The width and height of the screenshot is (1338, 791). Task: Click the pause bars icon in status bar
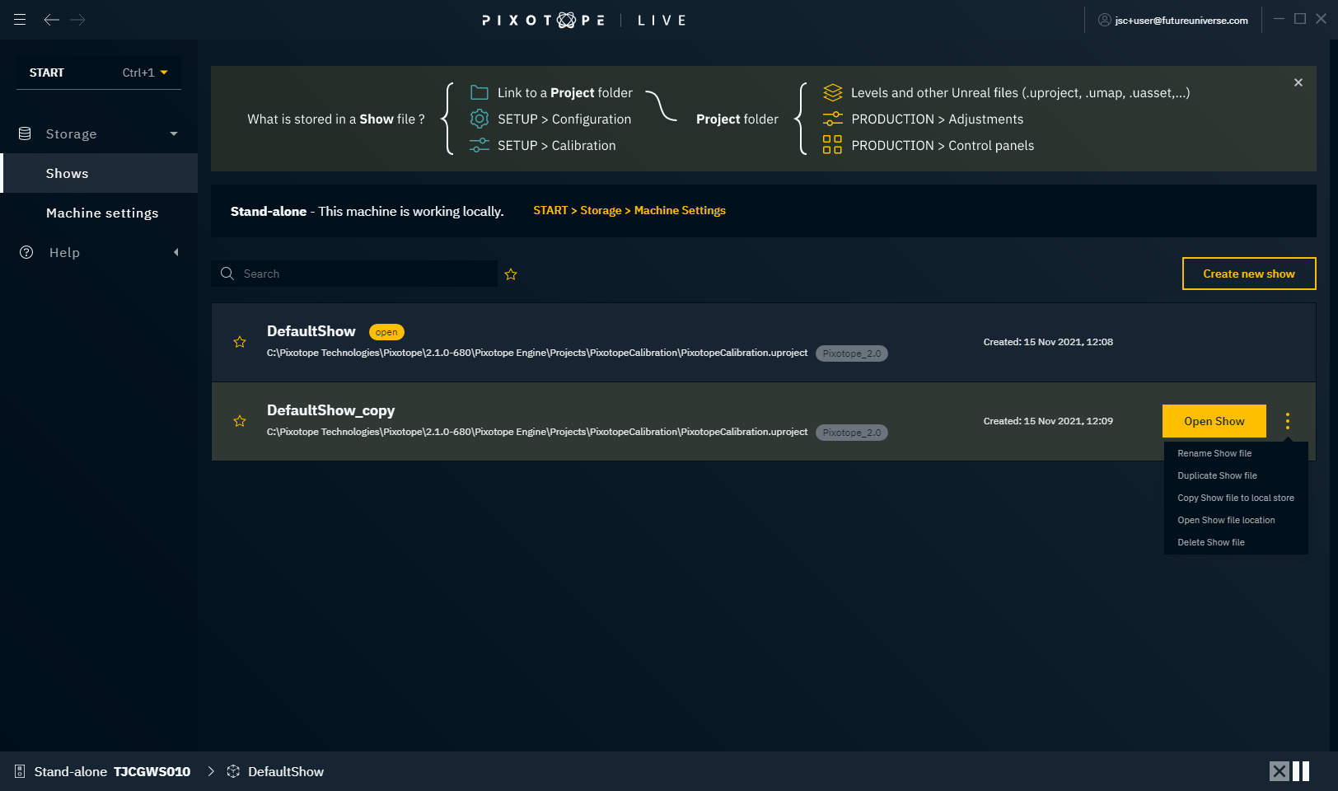pos(1301,771)
